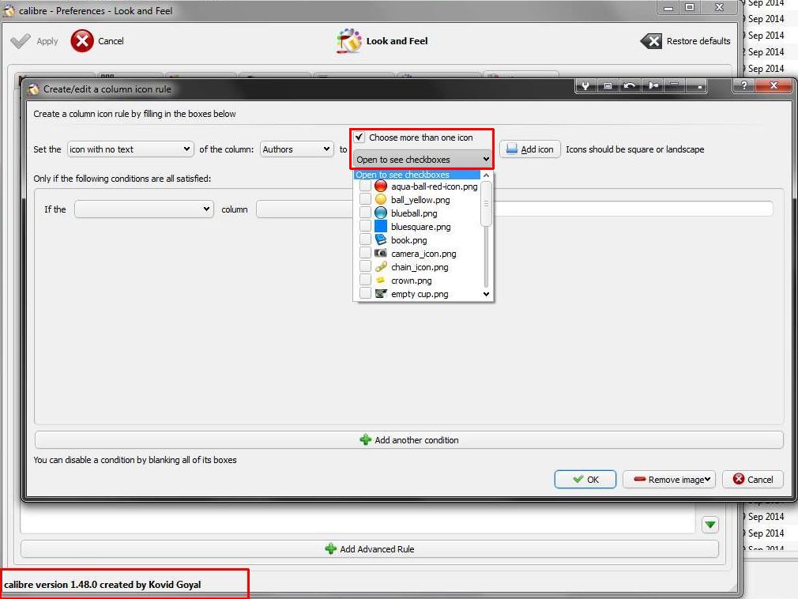
Task: Check the empty cup.png checkbox
Action: (x=365, y=293)
